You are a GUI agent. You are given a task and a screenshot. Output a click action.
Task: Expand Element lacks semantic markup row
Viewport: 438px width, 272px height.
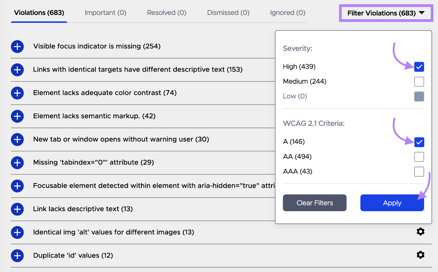17,116
